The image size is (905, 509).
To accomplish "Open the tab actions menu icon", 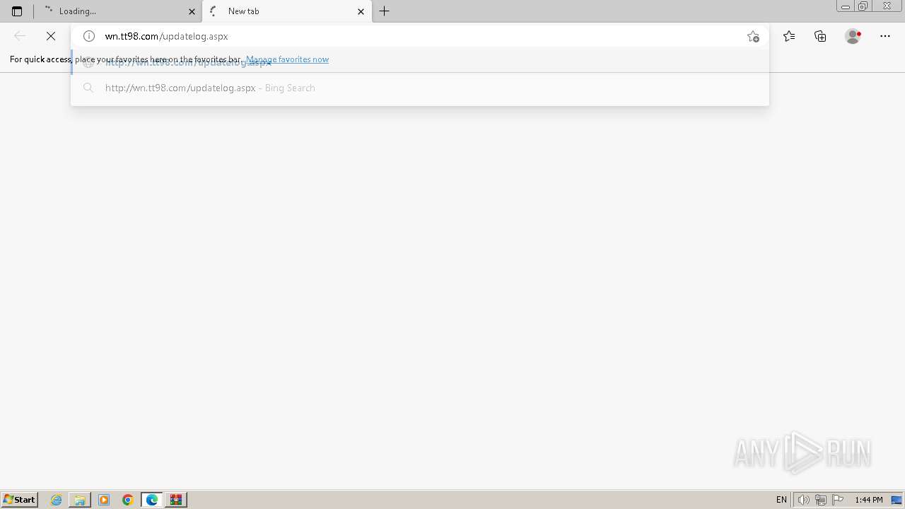I will click(x=17, y=11).
